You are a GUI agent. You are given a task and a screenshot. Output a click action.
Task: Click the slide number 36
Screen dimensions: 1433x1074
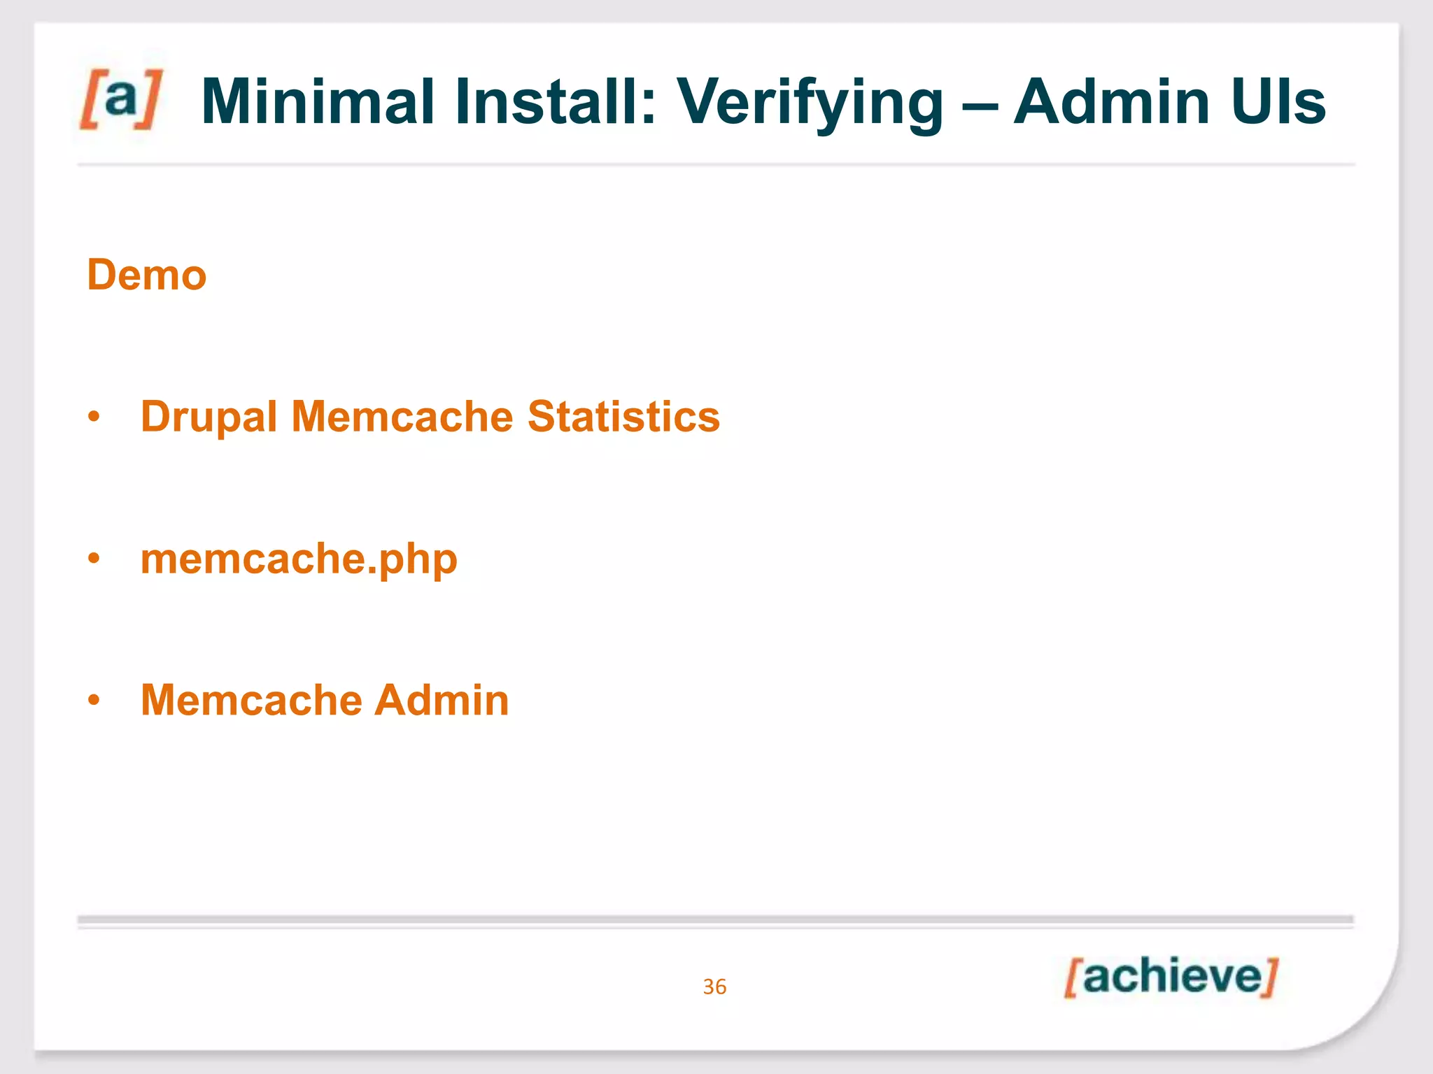pyautogui.click(x=715, y=987)
